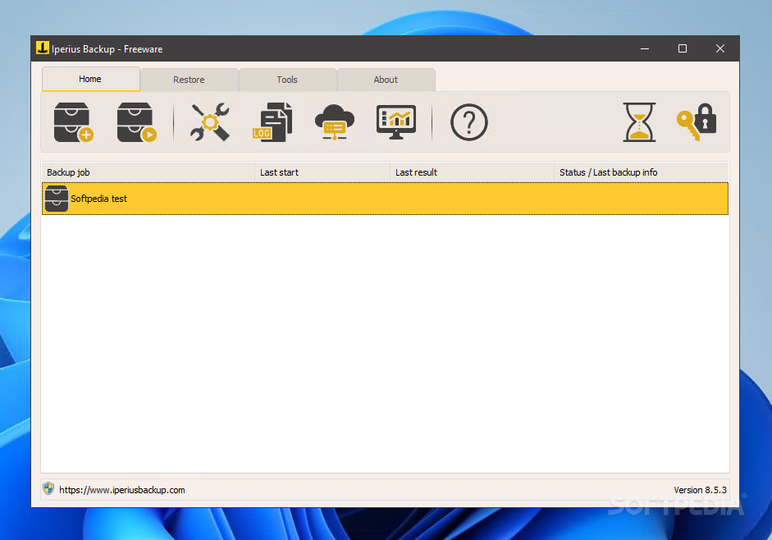
Task: Maximize the Iperius Backup window
Action: (x=683, y=48)
